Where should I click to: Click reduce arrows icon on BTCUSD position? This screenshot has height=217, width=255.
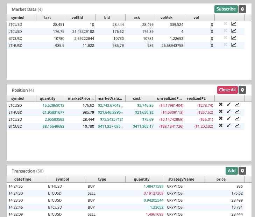pos(229,125)
